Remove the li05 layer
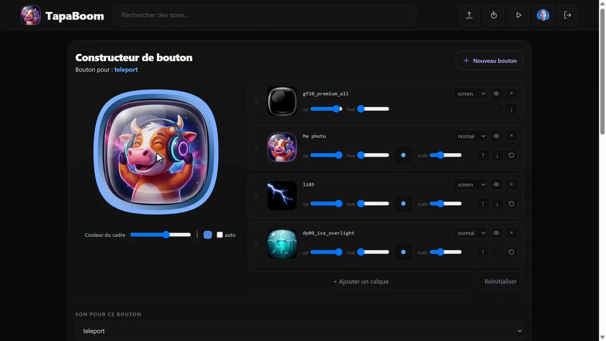 point(511,184)
